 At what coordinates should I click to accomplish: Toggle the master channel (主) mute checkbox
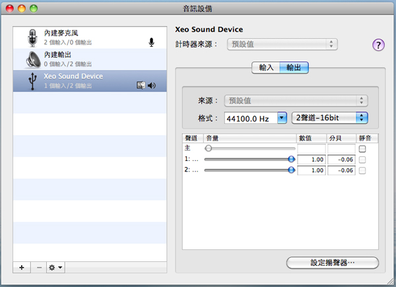pyautogui.click(x=362, y=149)
